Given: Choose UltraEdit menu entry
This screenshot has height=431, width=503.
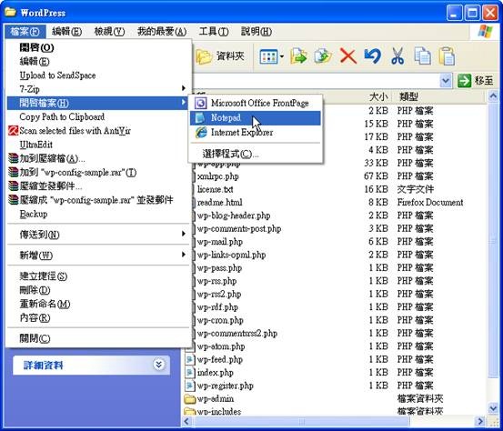Looking at the screenshot, I should 35,145.
